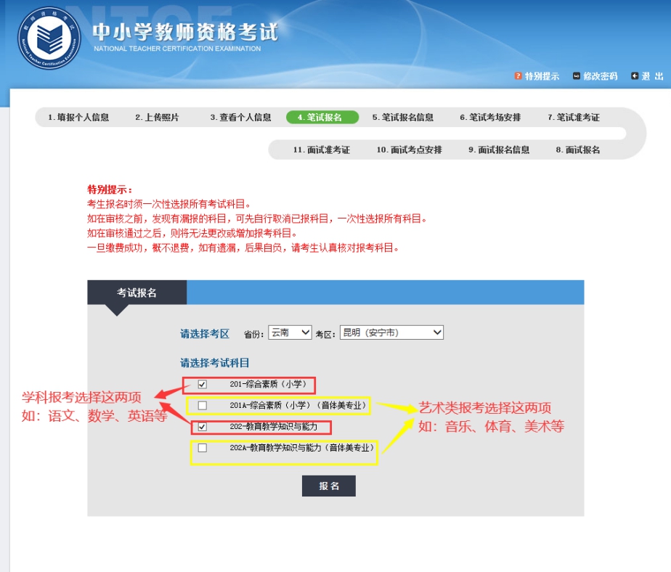Select the 202A-教育教学知识与能力（音体美专业） checkbox

(203, 448)
